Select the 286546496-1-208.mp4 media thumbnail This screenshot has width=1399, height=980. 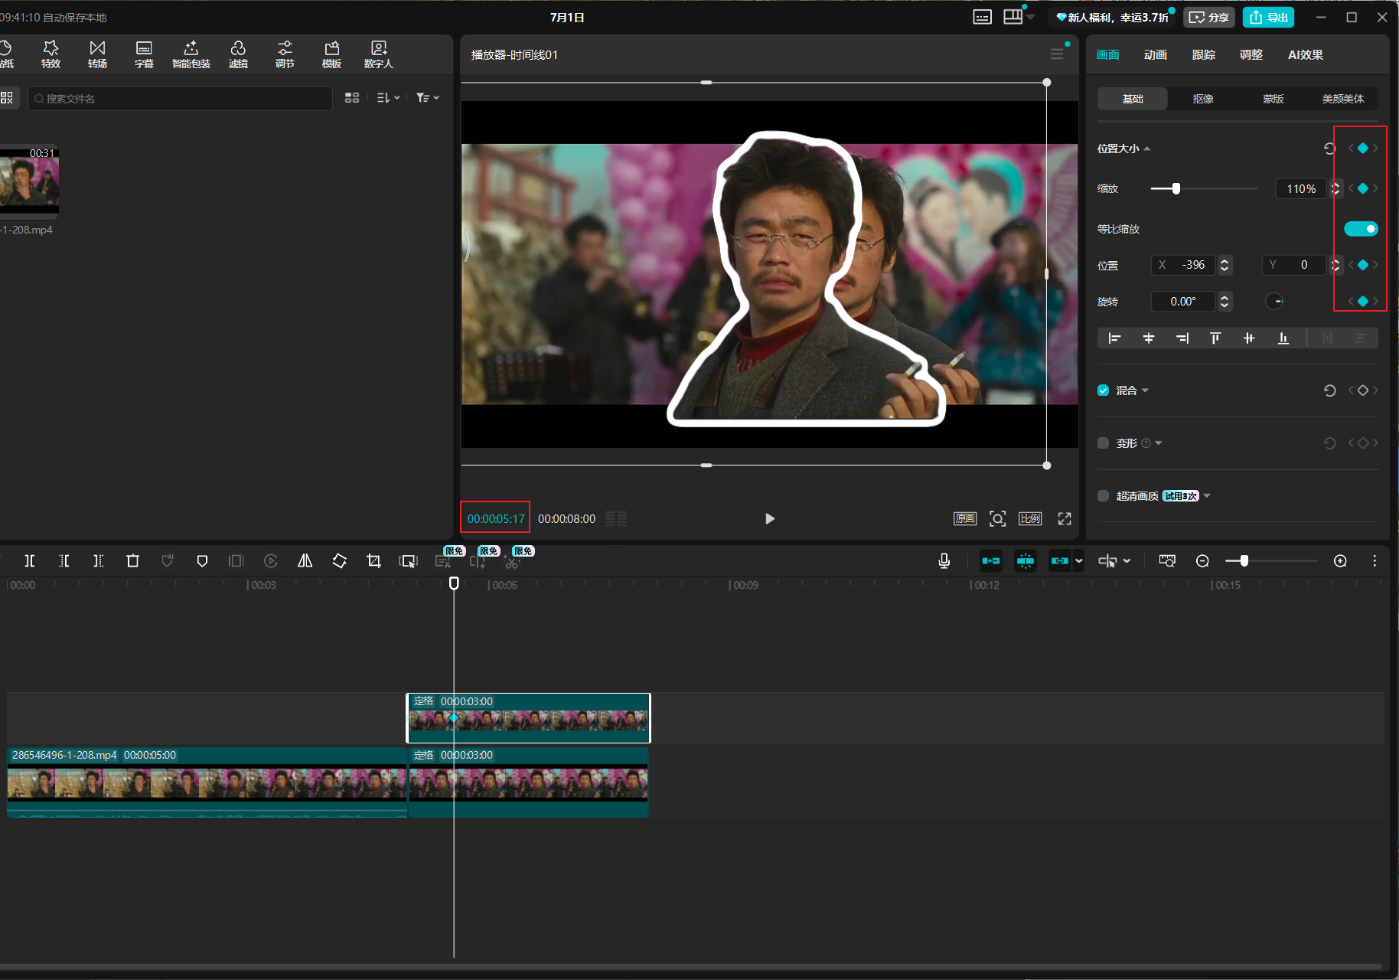(29, 181)
